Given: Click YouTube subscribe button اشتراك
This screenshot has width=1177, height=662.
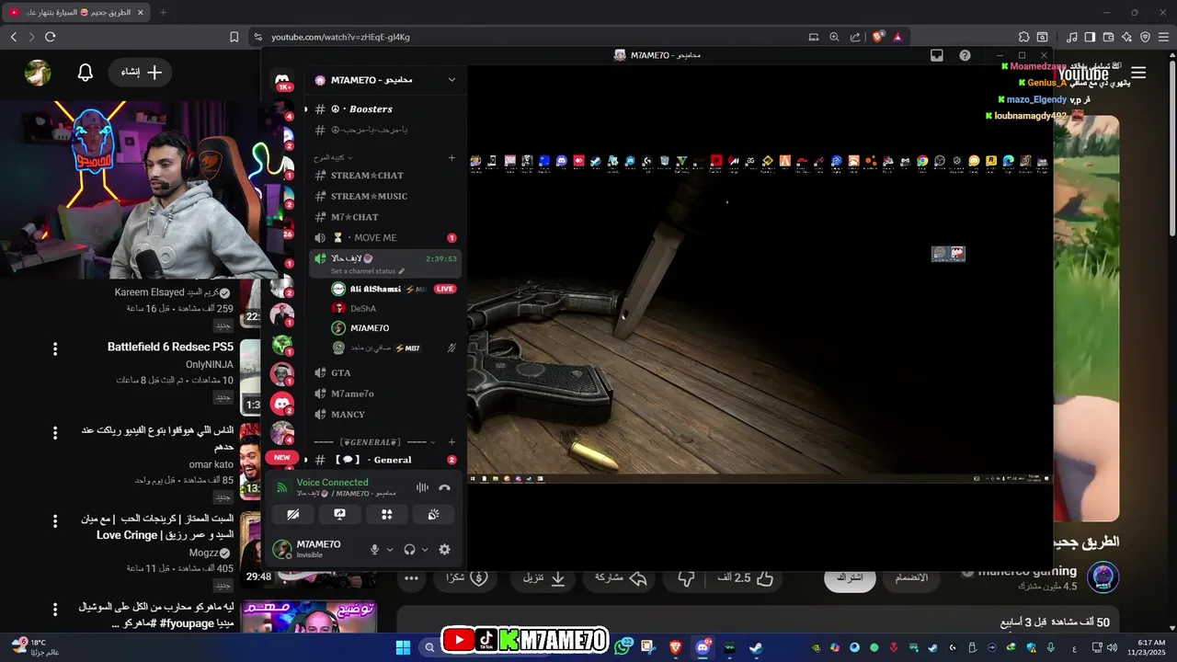Looking at the screenshot, I should point(850,577).
